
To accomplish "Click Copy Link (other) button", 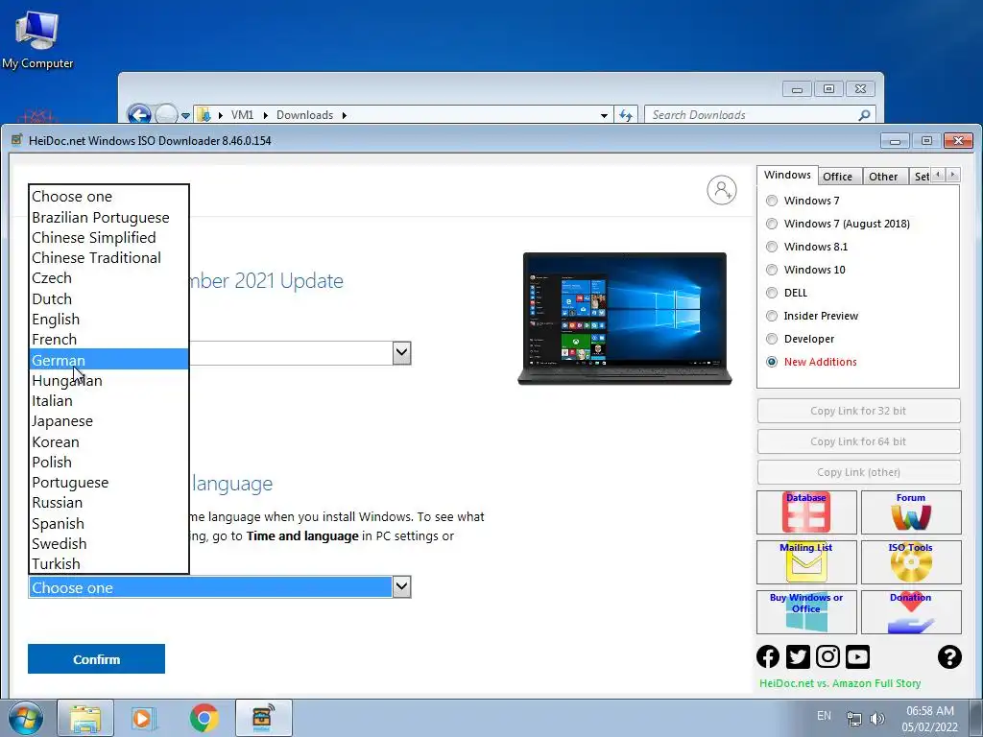I will [858, 472].
